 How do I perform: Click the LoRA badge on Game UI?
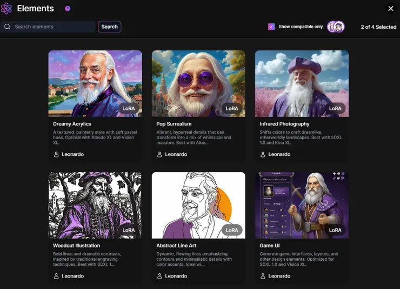pos(335,230)
